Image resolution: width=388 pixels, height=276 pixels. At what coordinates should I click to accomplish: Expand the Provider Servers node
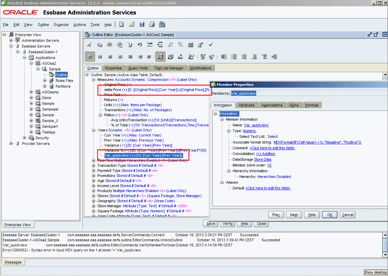coord(11,144)
